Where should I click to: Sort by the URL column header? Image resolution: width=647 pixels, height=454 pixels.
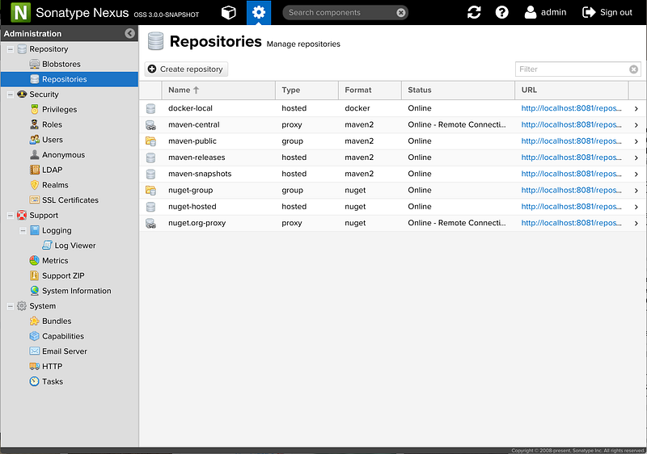(572, 90)
